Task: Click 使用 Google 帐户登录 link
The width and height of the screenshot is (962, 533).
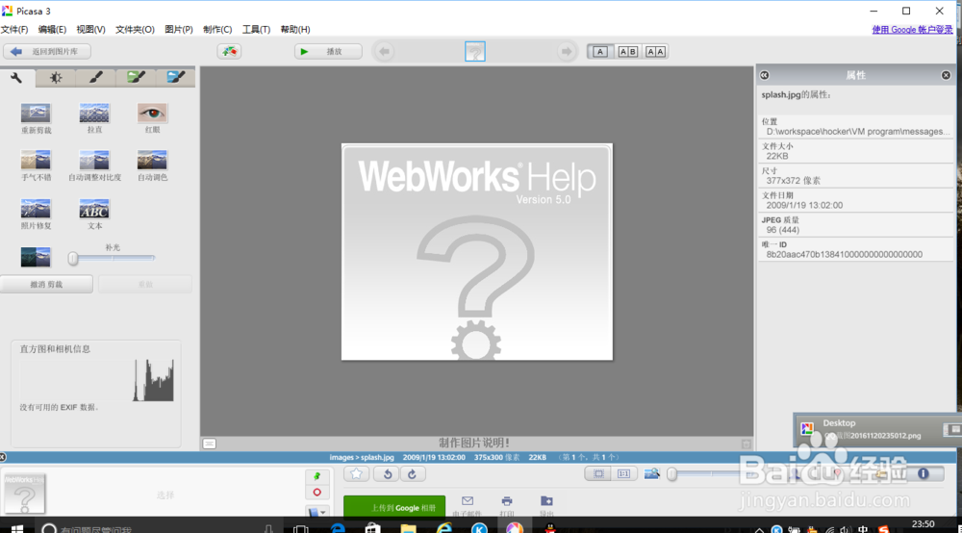Action: point(912,30)
